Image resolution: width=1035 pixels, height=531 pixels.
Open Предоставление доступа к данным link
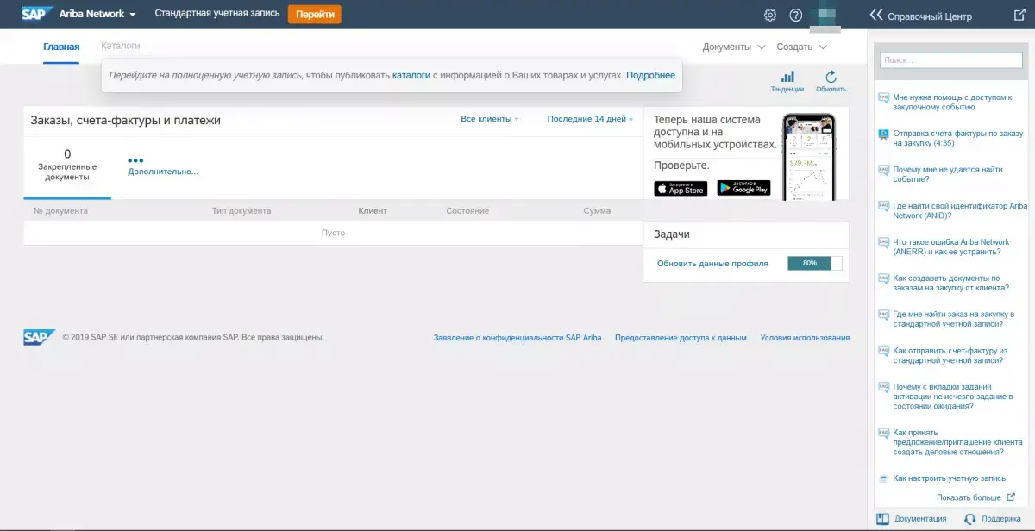(x=681, y=338)
